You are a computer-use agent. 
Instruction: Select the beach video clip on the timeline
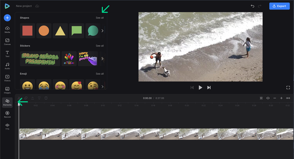click(157, 134)
